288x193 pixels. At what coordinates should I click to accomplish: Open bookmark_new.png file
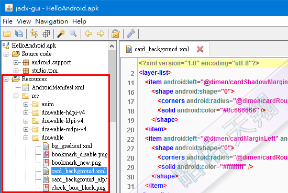coord(76,163)
